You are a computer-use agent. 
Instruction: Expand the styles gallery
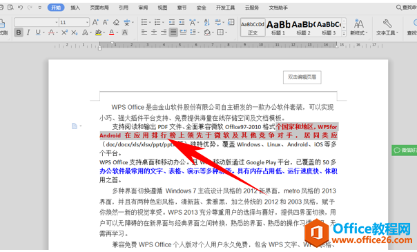click(x=344, y=34)
